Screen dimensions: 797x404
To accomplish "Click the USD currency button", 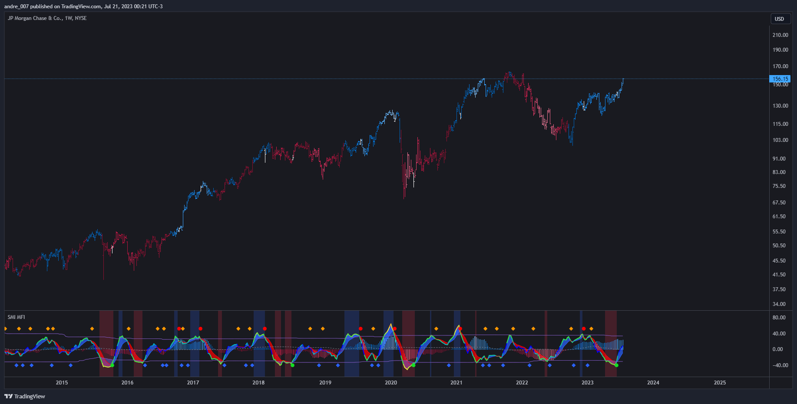I will click(x=780, y=19).
